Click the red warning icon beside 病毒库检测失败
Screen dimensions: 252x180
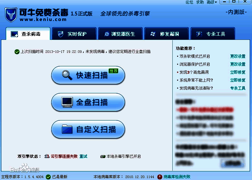pyautogui.click(x=160, y=177)
